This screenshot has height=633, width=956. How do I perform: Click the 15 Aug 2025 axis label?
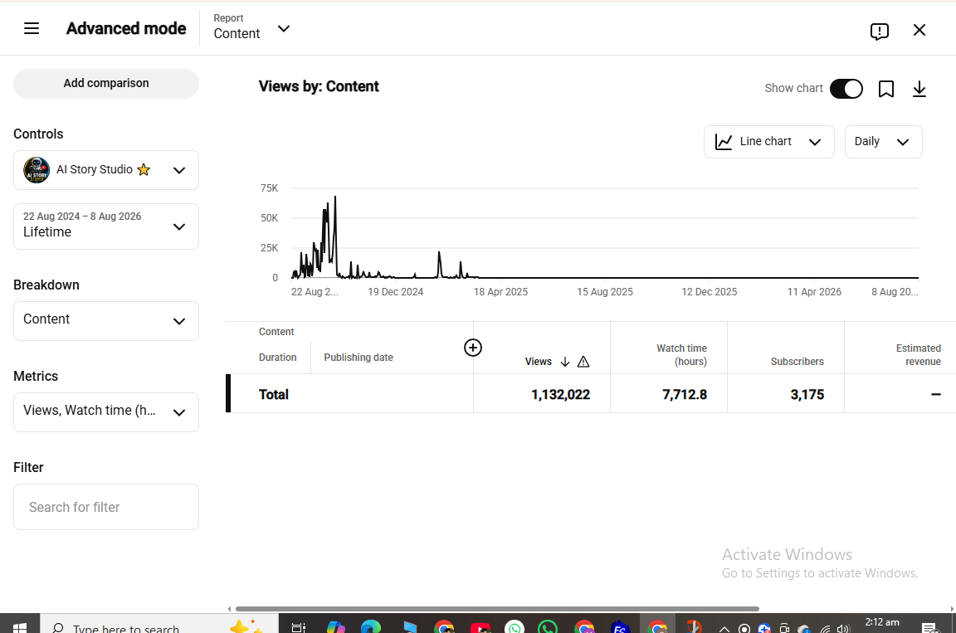(x=605, y=292)
